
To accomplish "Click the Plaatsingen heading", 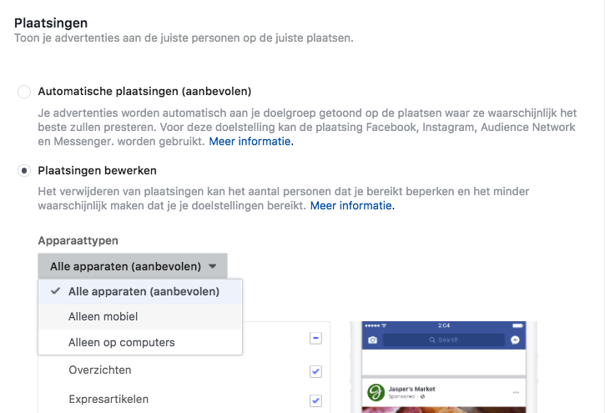I will (x=51, y=23).
